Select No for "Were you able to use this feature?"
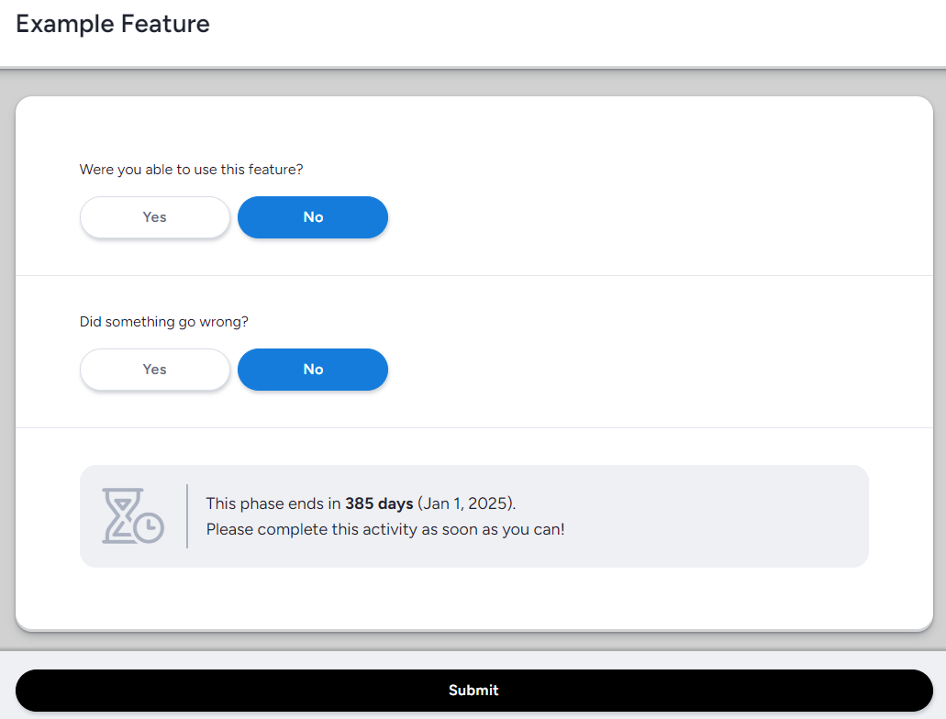 click(x=313, y=217)
